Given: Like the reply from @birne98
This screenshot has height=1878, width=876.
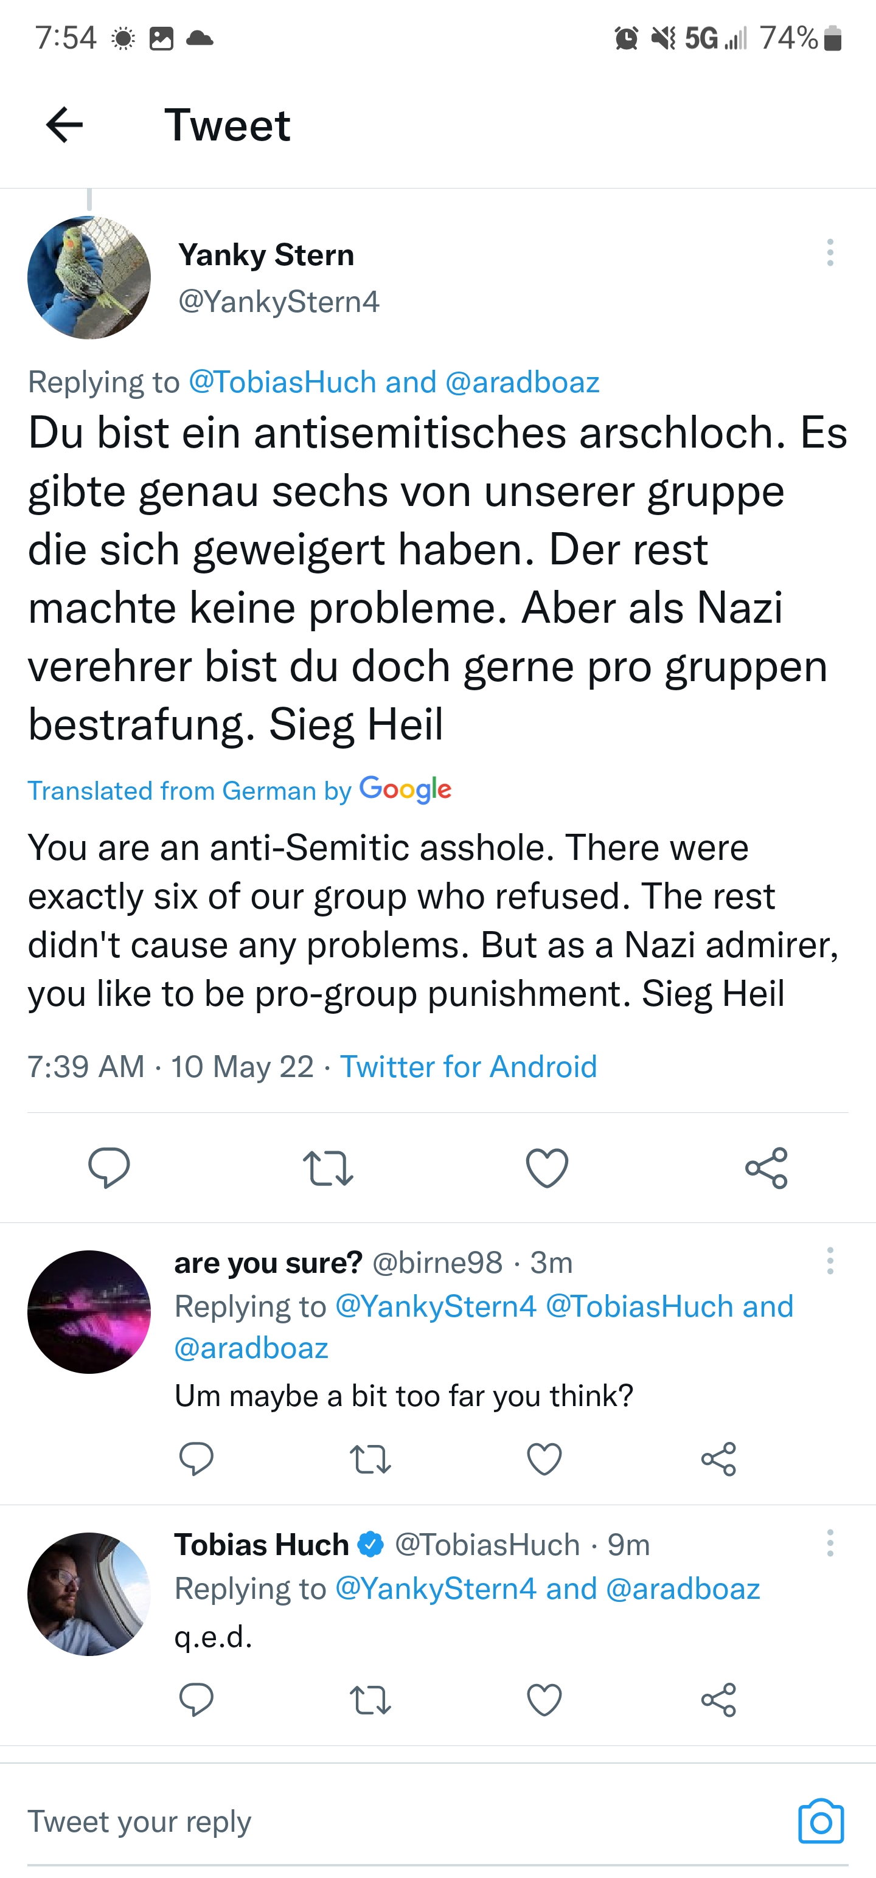Looking at the screenshot, I should coord(544,1459).
